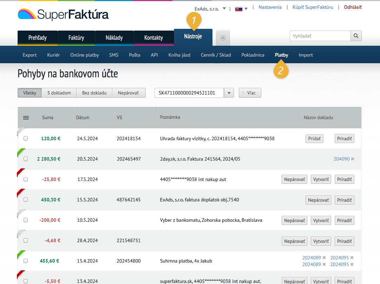Image resolution: width=380 pixels, height=284 pixels.
Task: Click the Vyhľadať search field
Action: click(x=320, y=36)
